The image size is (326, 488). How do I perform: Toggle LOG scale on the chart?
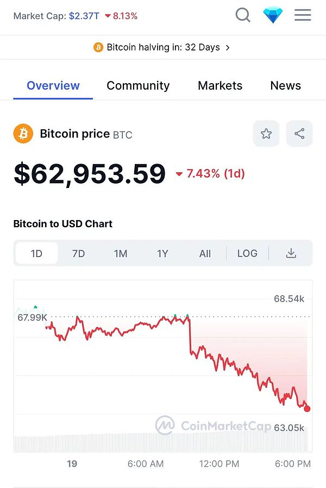(x=247, y=253)
